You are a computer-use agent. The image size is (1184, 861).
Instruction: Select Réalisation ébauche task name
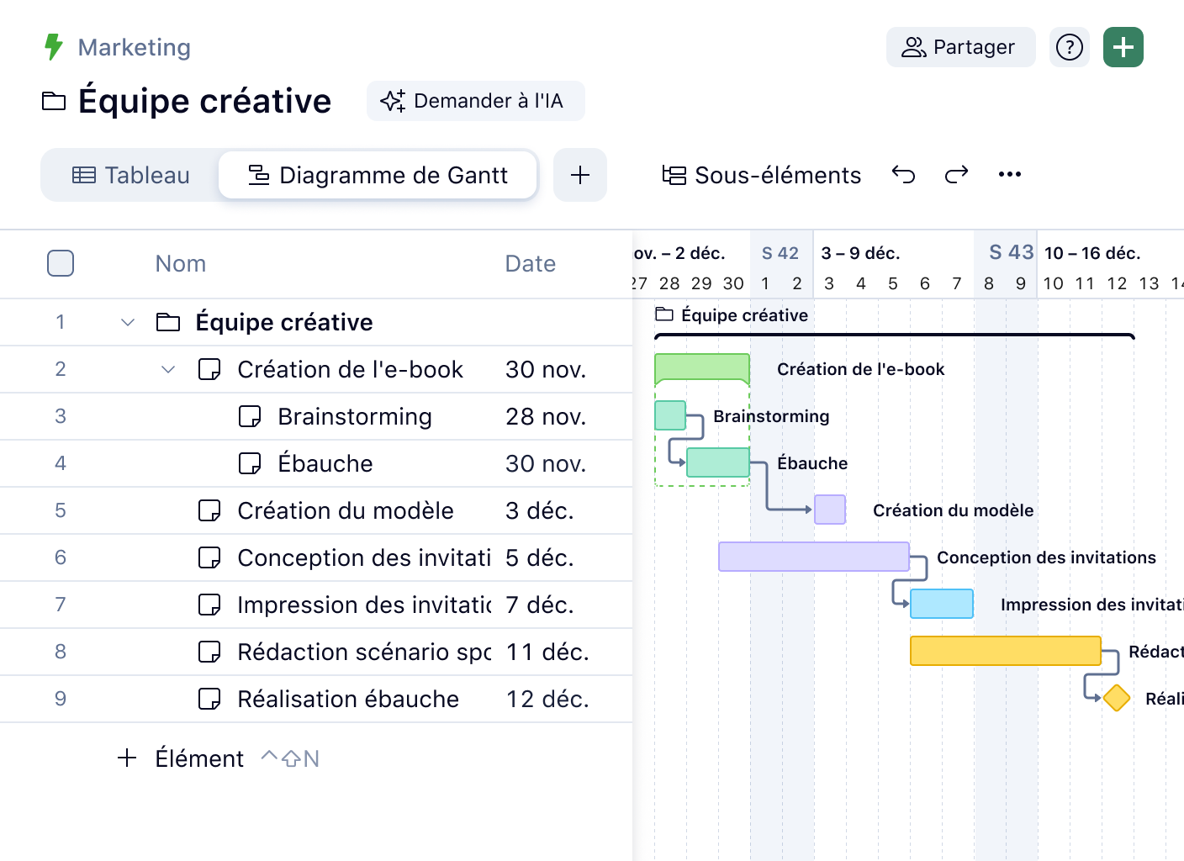[348, 699]
